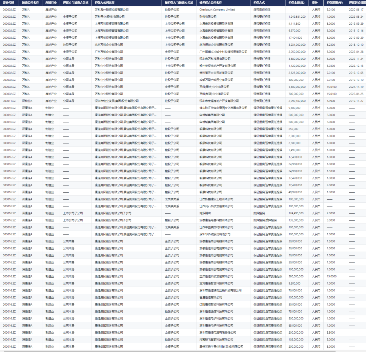Select the guarantee term 4.9900
Screen dimensions: 366x352
click(x=331, y=101)
